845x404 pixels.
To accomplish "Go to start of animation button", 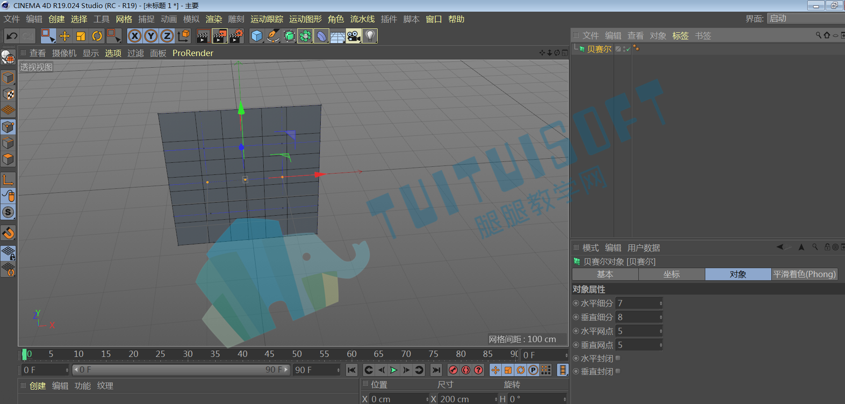I will 351,370.
